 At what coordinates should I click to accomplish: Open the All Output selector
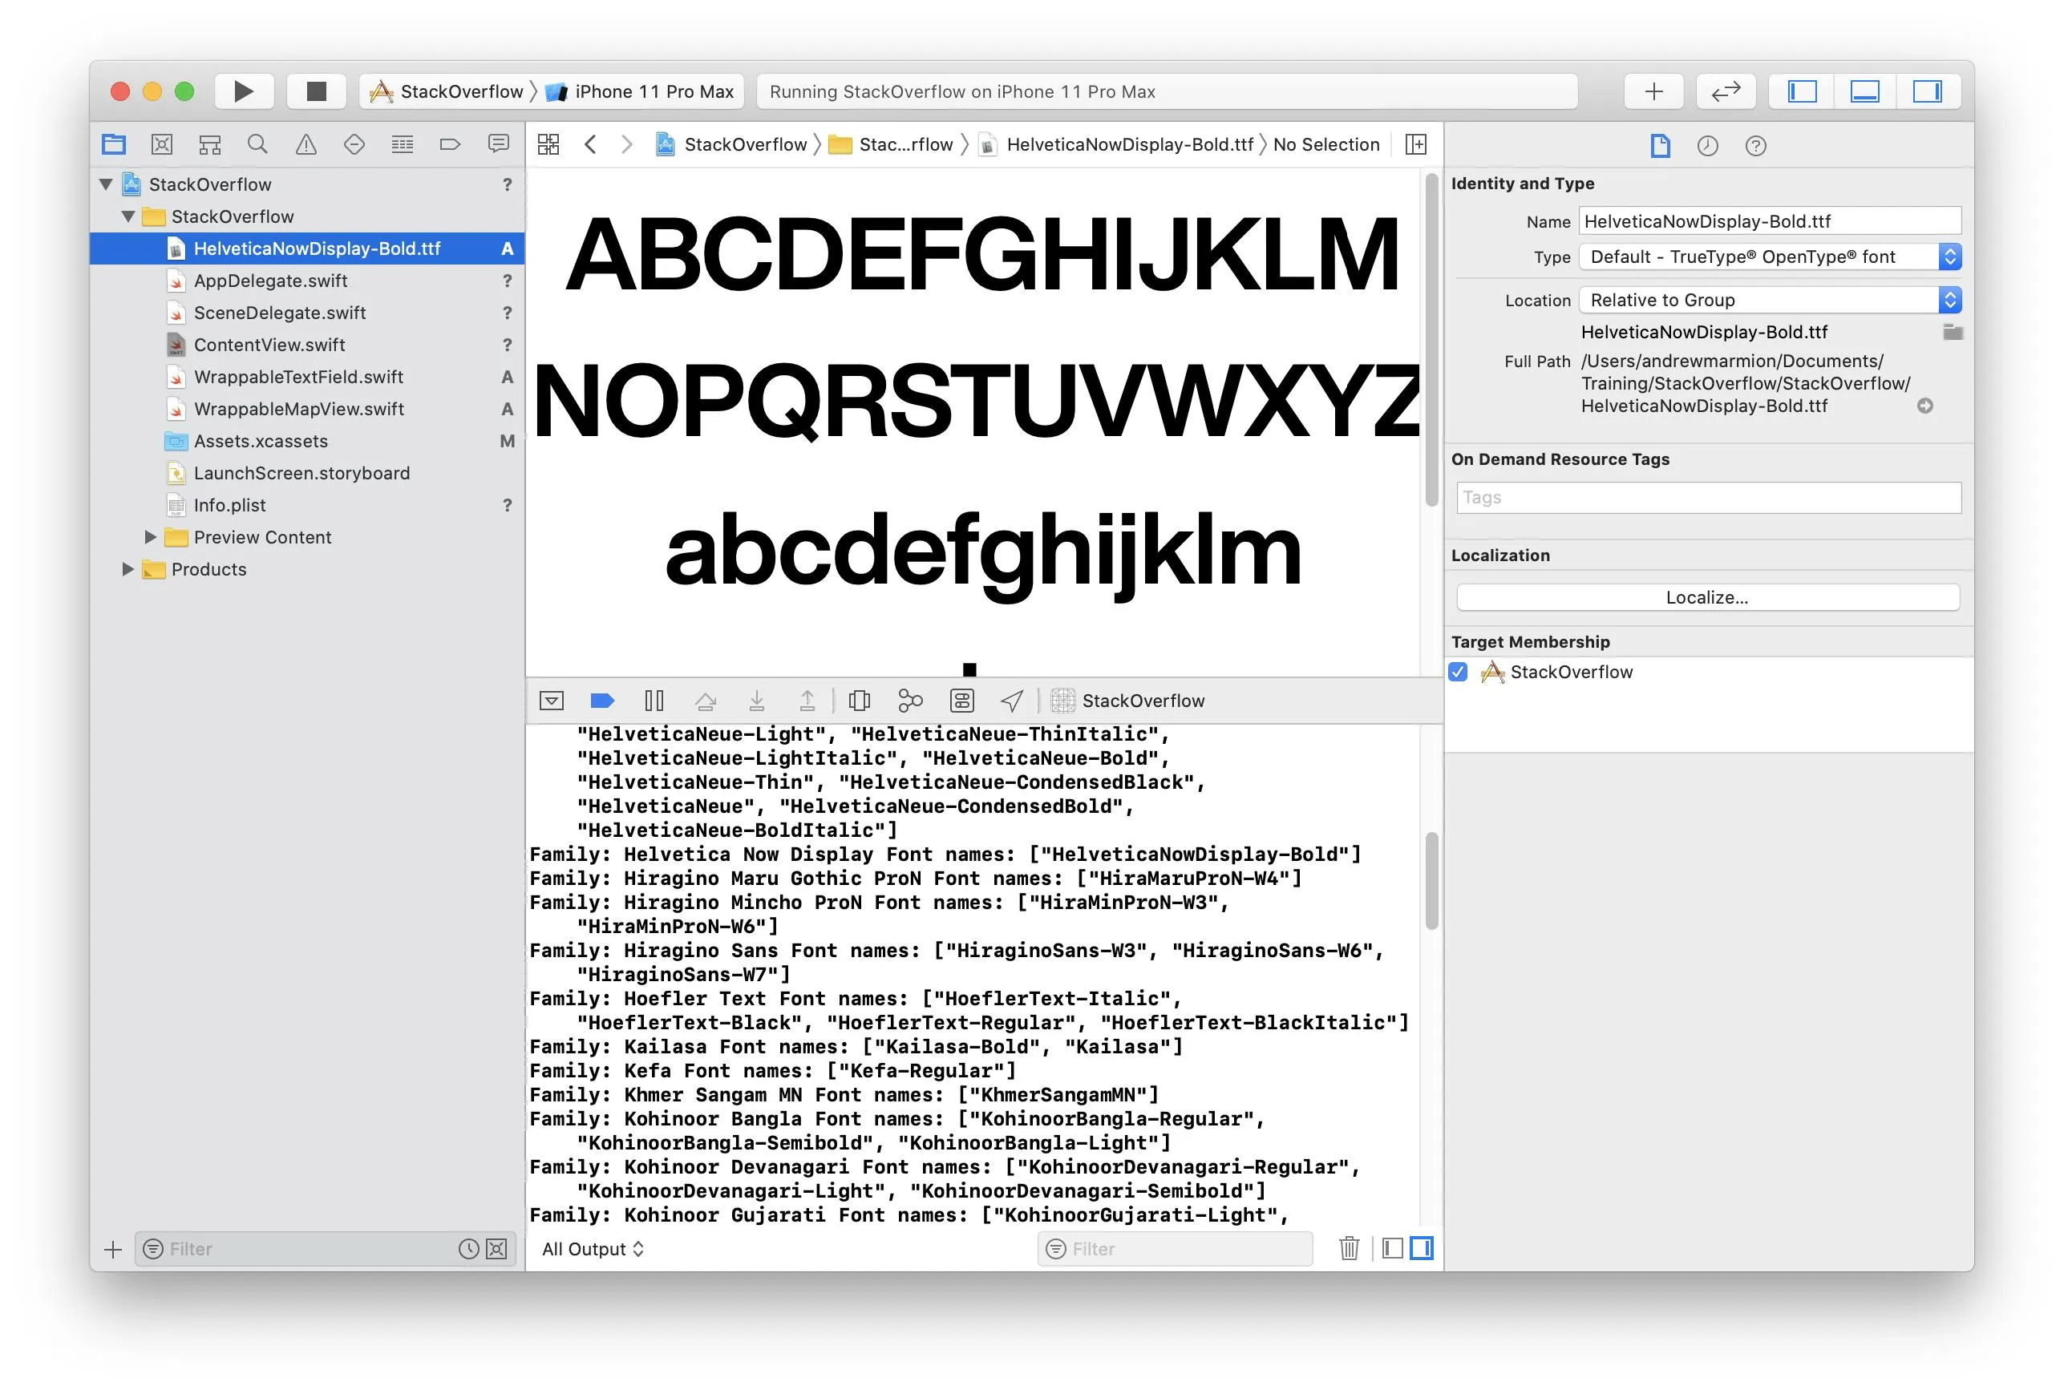point(593,1248)
